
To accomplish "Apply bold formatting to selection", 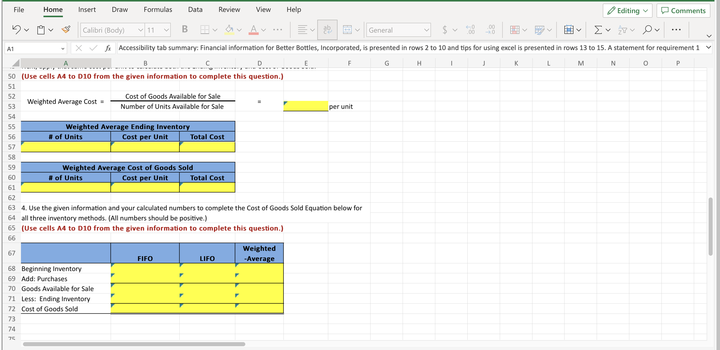I will tap(184, 29).
